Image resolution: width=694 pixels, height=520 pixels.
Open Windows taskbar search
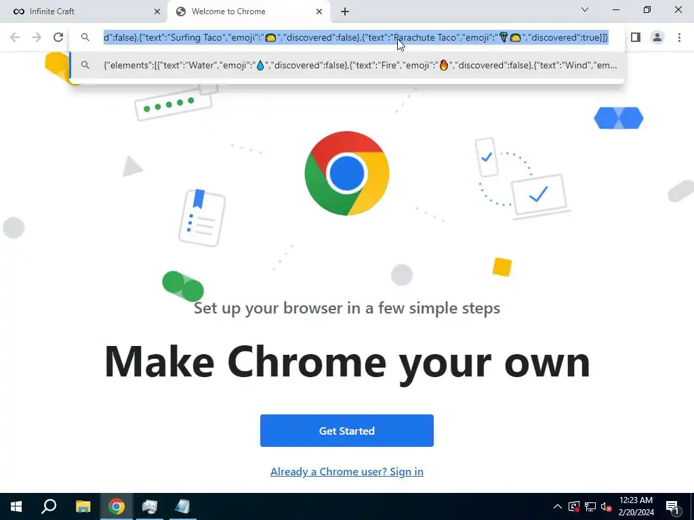tap(49, 506)
